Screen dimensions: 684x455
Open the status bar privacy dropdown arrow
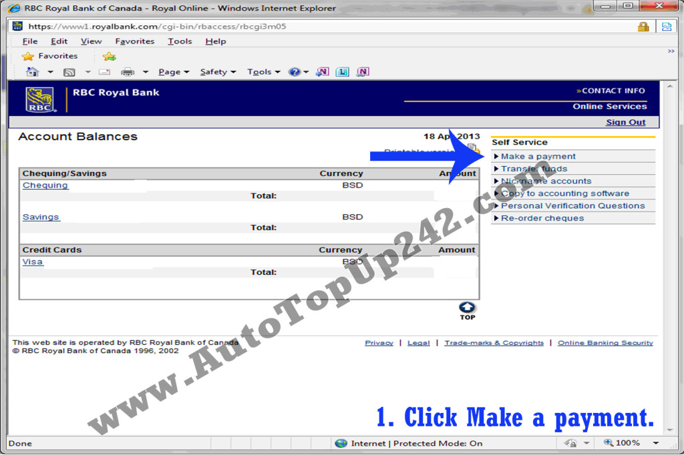point(586,443)
